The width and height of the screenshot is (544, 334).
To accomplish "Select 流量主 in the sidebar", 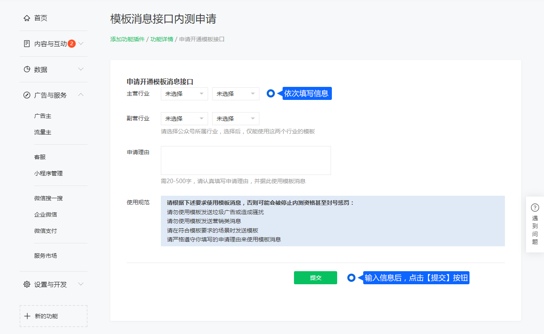I will (x=43, y=133).
